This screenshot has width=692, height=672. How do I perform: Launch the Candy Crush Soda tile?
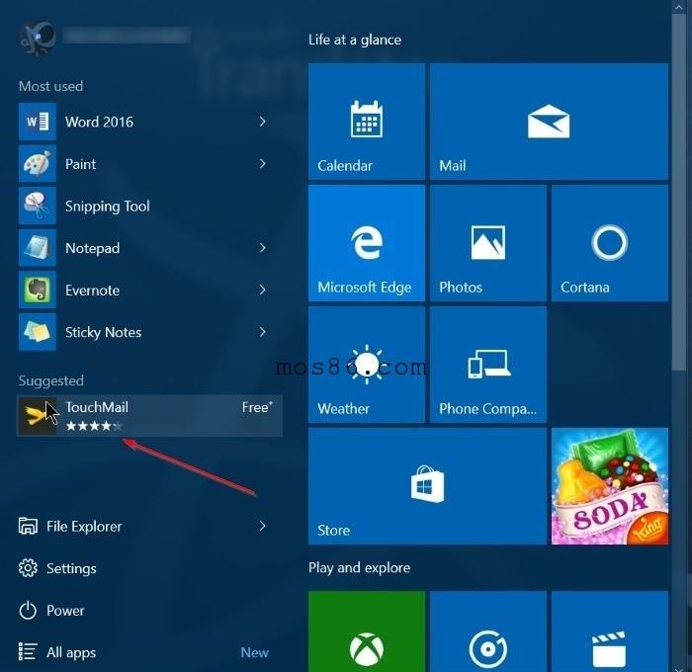coord(610,486)
